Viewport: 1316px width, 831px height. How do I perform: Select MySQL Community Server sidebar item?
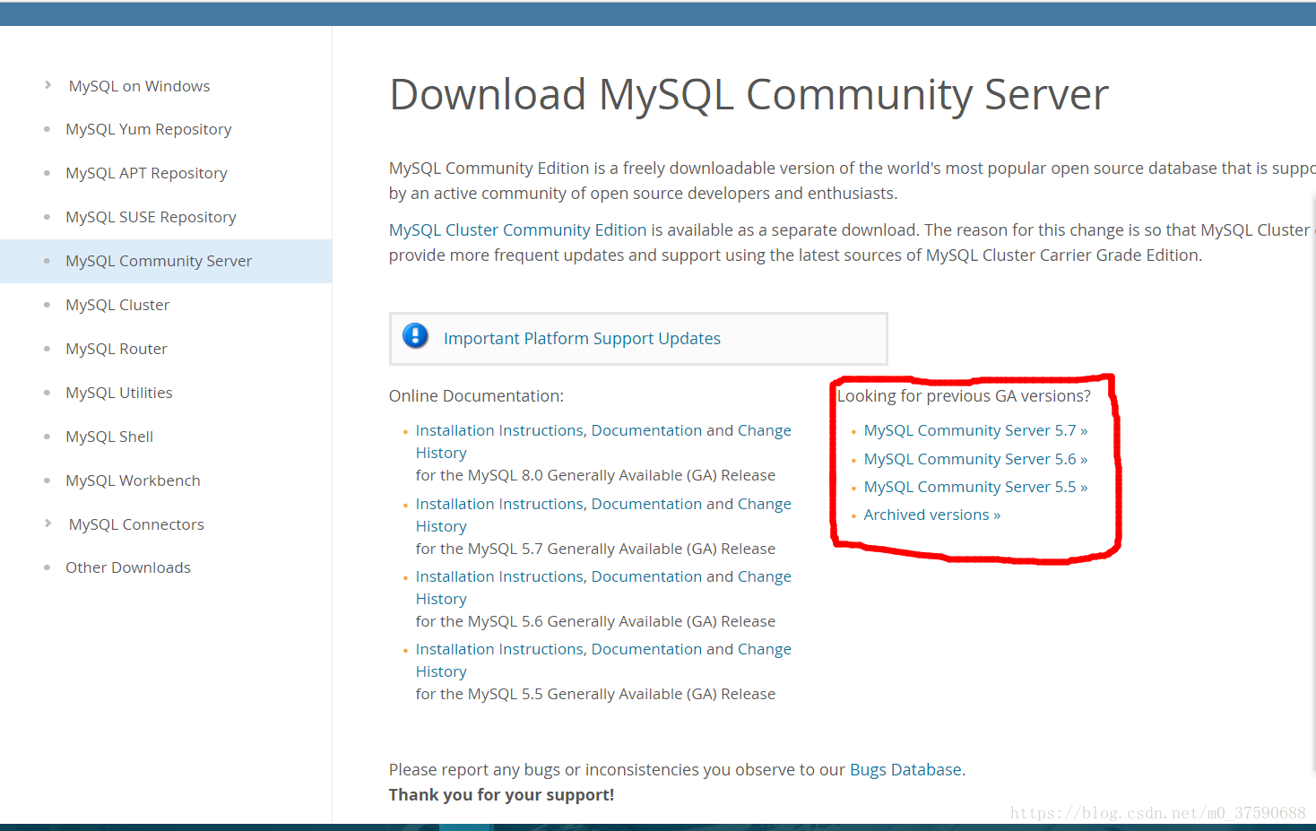pos(166,261)
